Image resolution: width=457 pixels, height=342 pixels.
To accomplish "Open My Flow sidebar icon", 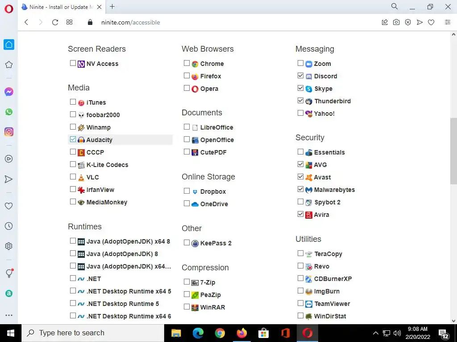I will [x=9, y=179].
